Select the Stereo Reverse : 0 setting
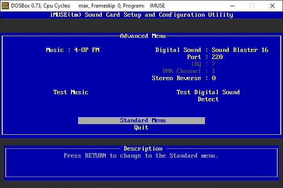283x188 pixels. click(x=184, y=78)
